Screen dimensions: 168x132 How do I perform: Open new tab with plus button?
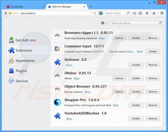click(91, 6)
